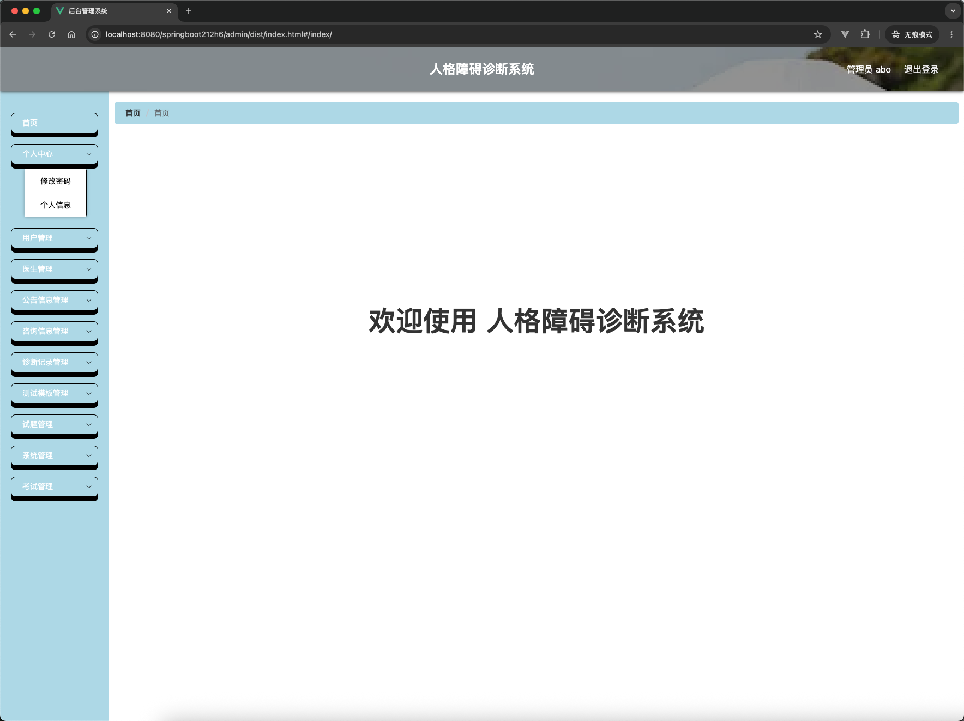Expand the 系统管理 menu
Image resolution: width=964 pixels, height=721 pixels.
coord(55,456)
